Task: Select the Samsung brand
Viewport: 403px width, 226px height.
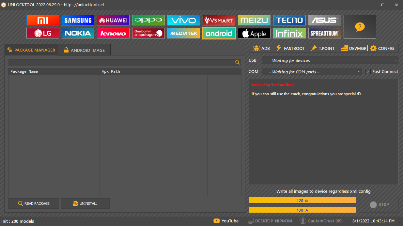Action: pyautogui.click(x=78, y=20)
